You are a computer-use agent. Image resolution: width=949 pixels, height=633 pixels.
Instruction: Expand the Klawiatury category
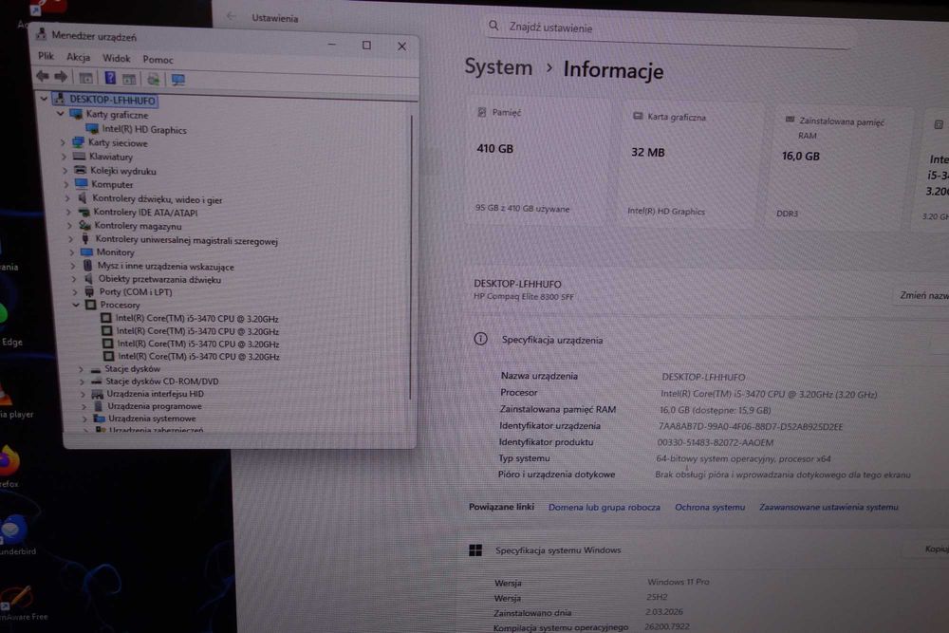[64, 157]
